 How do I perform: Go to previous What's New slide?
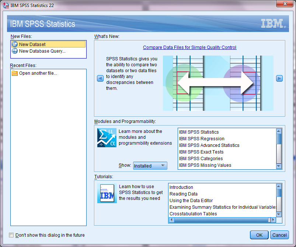coord(100,78)
